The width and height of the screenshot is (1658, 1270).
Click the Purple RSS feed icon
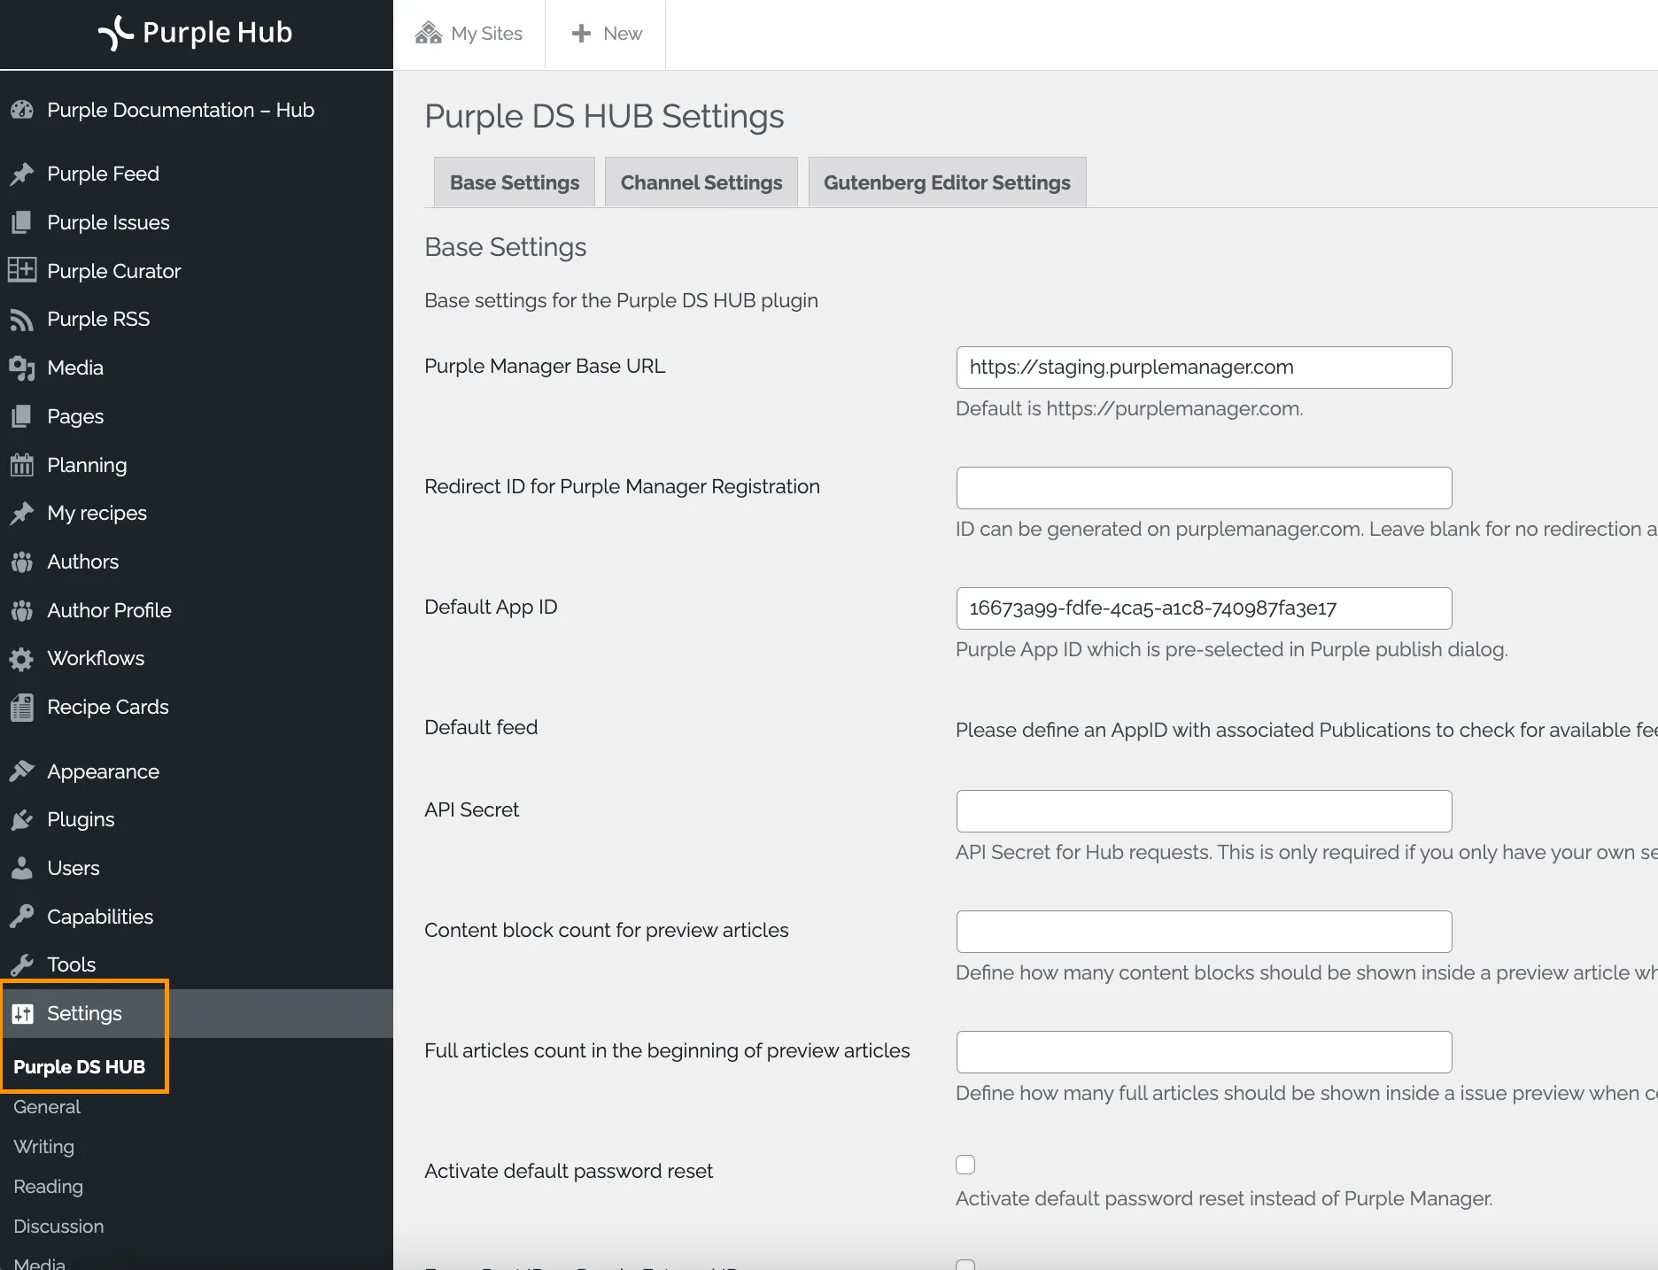(x=22, y=319)
